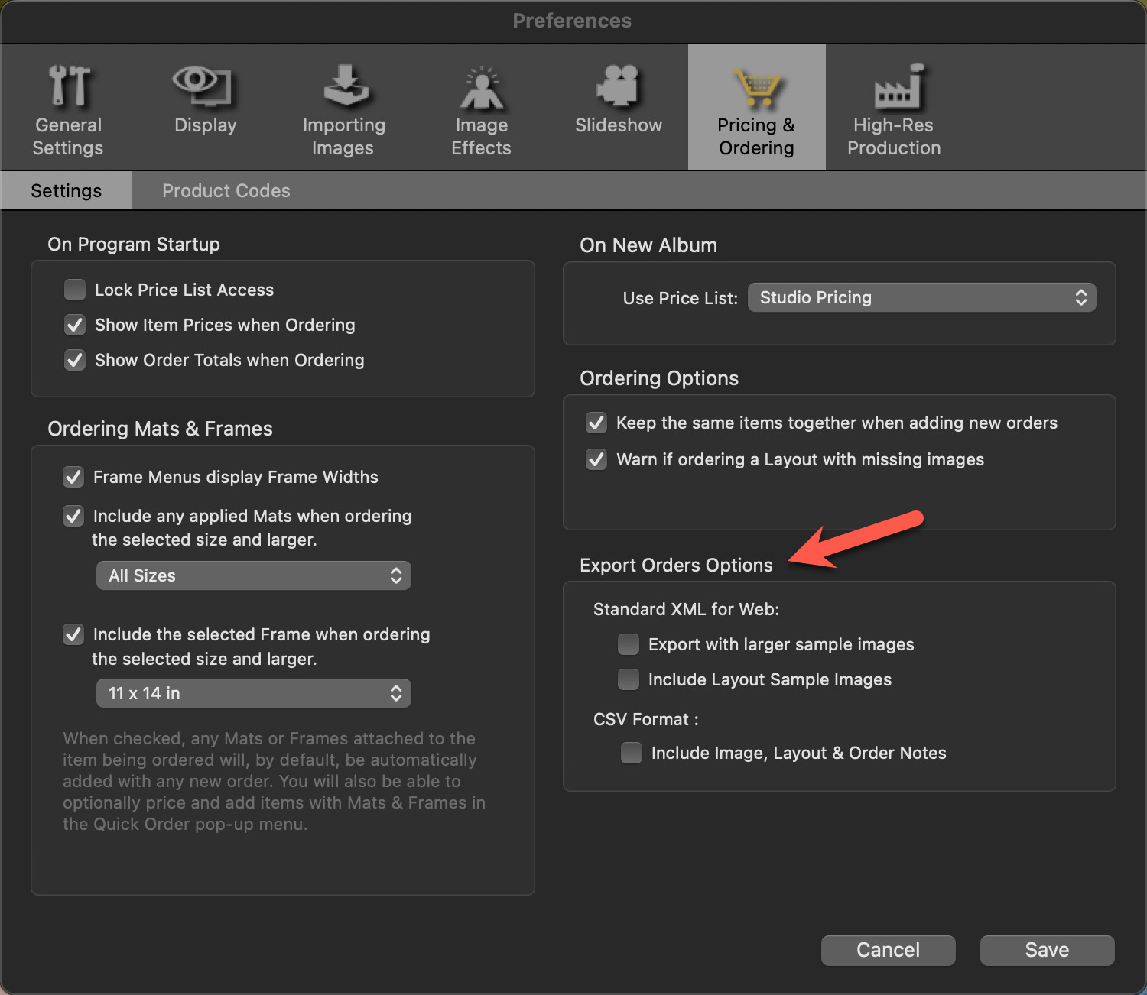The height and width of the screenshot is (995, 1147).
Task: Enable Lock Price List Access checkbox
Action: click(x=75, y=290)
